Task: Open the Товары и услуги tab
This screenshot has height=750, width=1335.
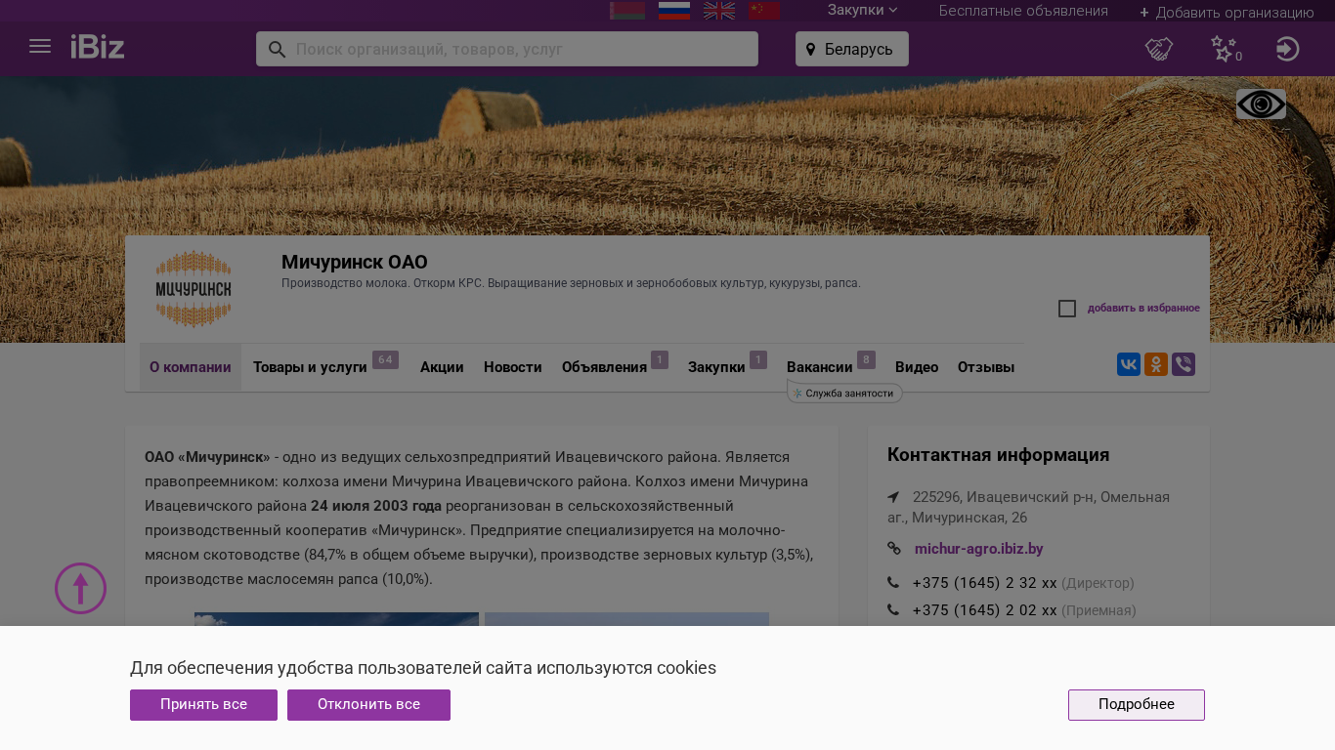Action: (x=310, y=367)
